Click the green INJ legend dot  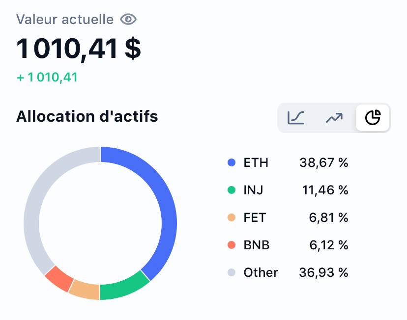(231, 190)
